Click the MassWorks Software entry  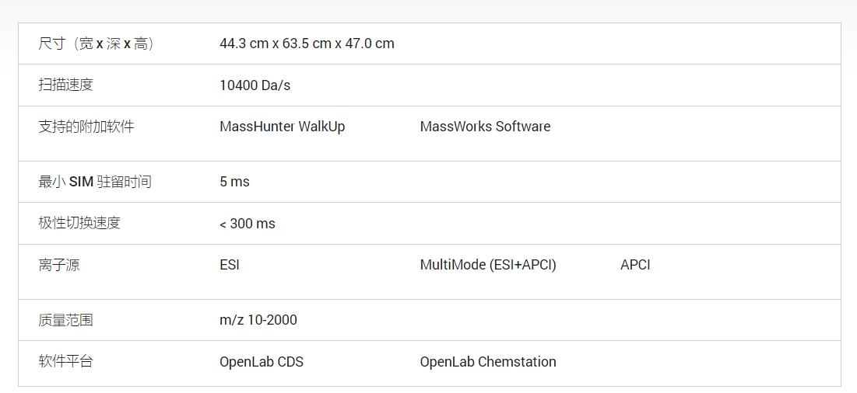485,127
